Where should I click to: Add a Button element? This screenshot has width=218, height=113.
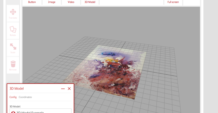click(32, 2)
